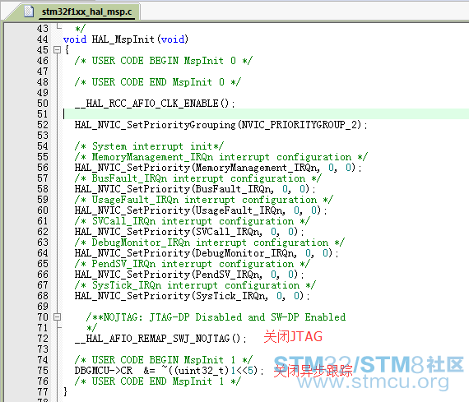Collapse NOJTAG comment fold at line 70
The width and height of the screenshot is (469, 402).
pos(57,317)
